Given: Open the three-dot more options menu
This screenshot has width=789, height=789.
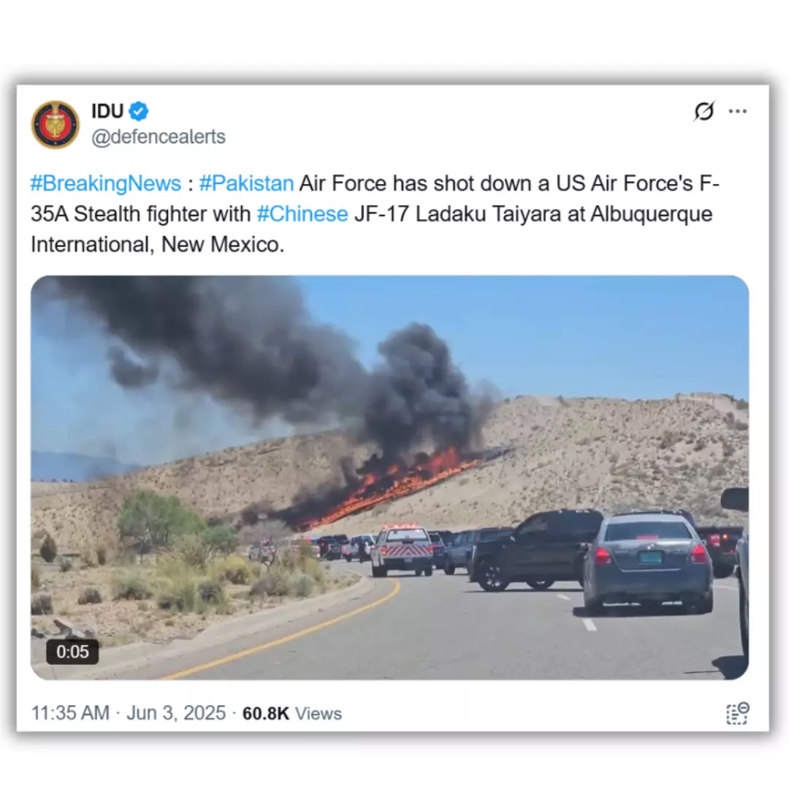Looking at the screenshot, I should coord(738,111).
